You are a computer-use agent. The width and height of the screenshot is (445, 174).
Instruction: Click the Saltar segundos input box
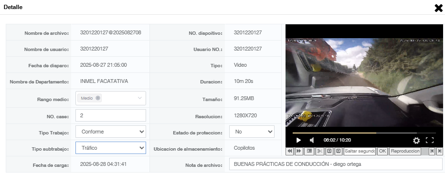click(360, 151)
